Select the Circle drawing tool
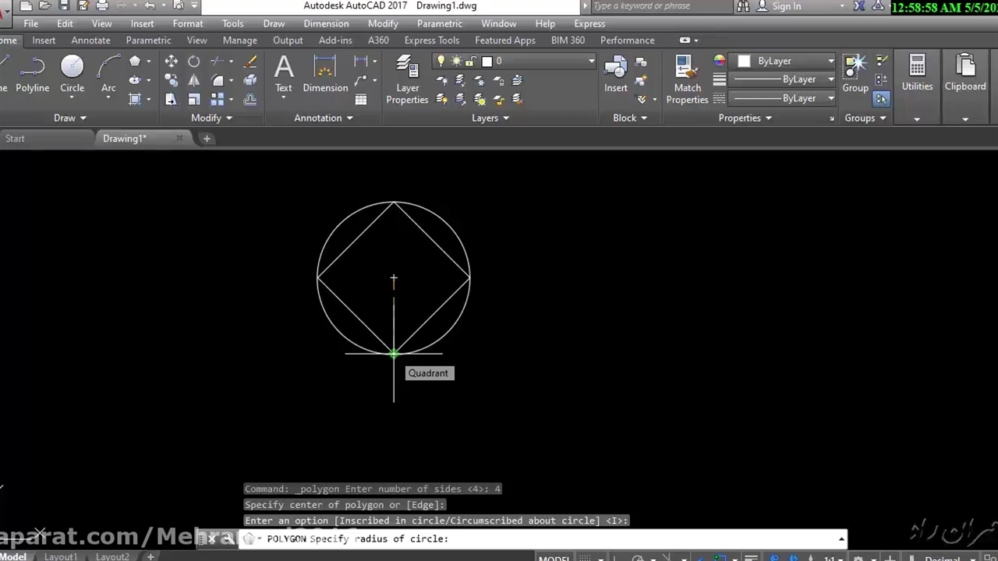The height and width of the screenshot is (561, 998). point(72,74)
